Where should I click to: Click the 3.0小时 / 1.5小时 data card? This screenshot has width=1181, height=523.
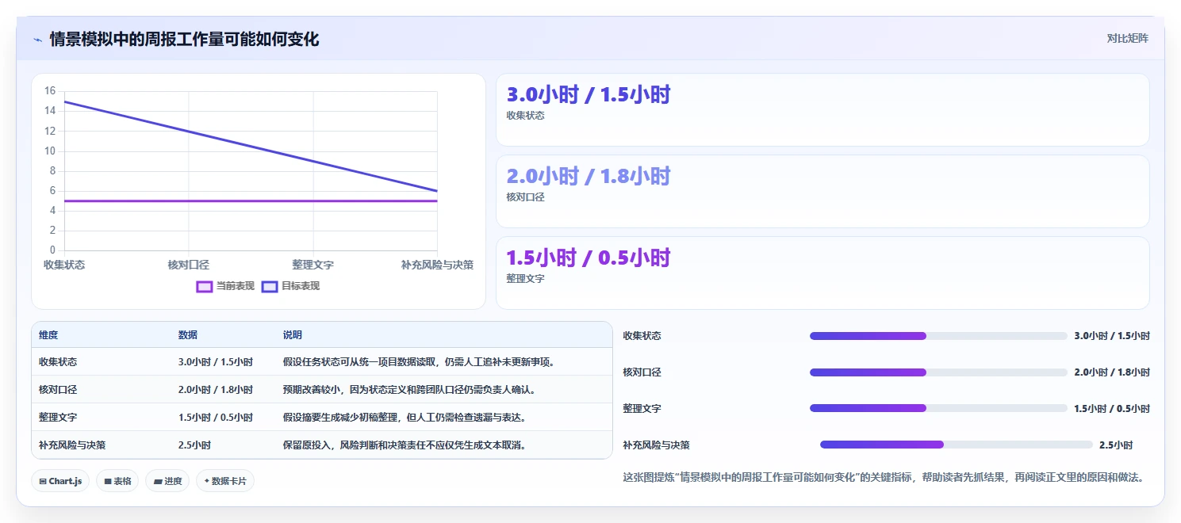[x=822, y=109]
